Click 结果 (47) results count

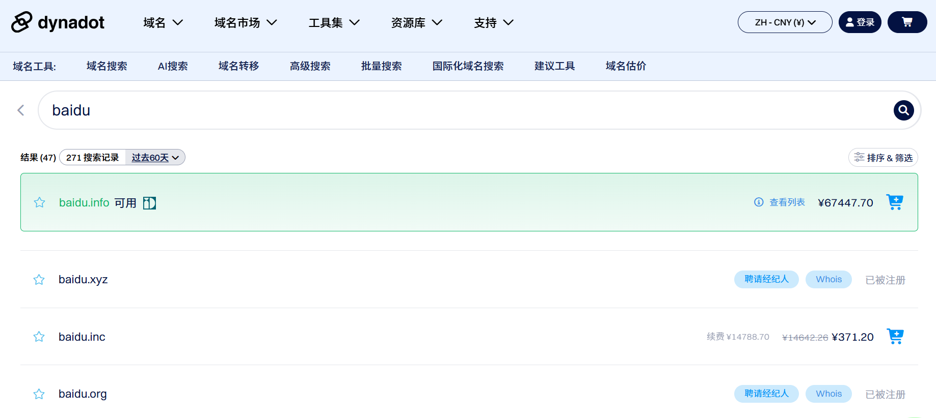[38, 158]
